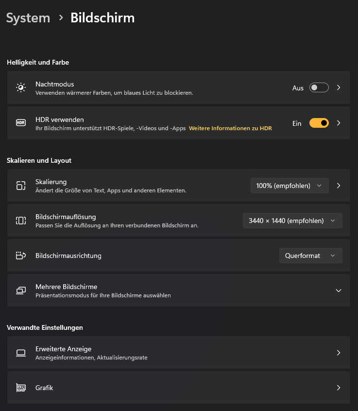Turn off the HDR verwenden toggle
Screen dimensions: 358x411
[319, 123]
